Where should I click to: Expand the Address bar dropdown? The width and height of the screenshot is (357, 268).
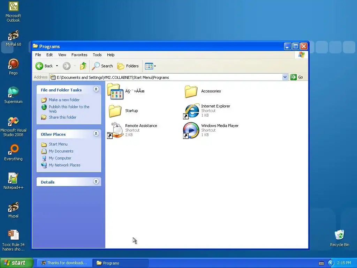[285, 77]
